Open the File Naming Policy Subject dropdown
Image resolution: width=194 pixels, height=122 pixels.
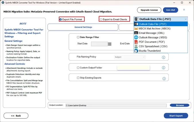pyautogui.click(x=130, y=57)
